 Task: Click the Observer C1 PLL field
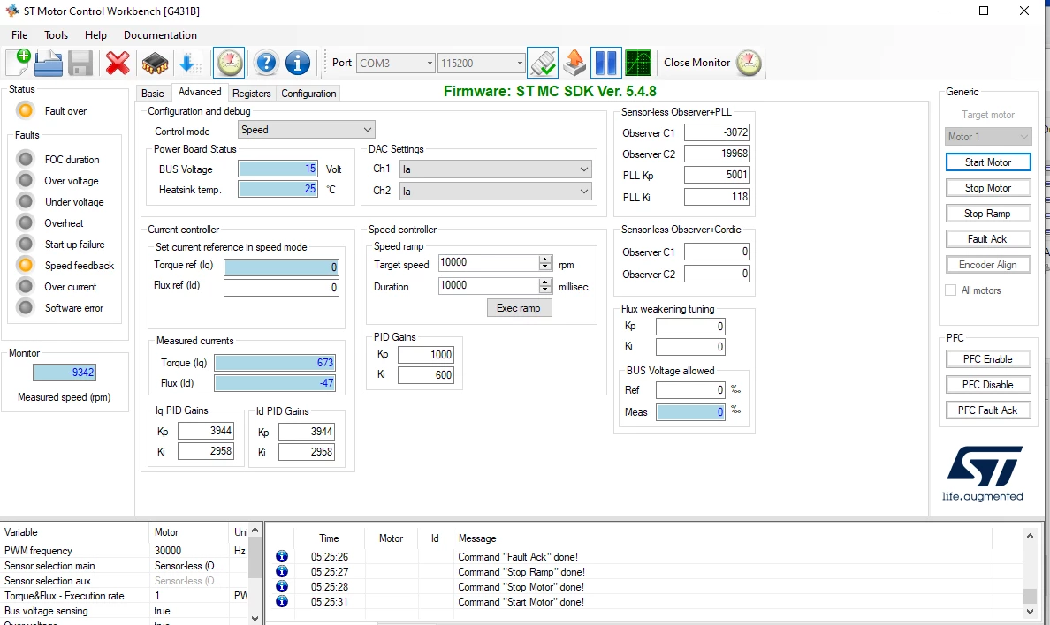point(717,132)
